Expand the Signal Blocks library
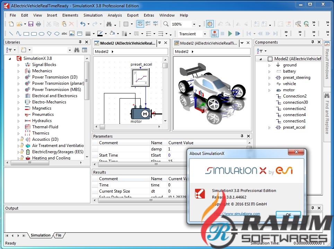The height and width of the screenshot is (249, 334). tap(18, 65)
